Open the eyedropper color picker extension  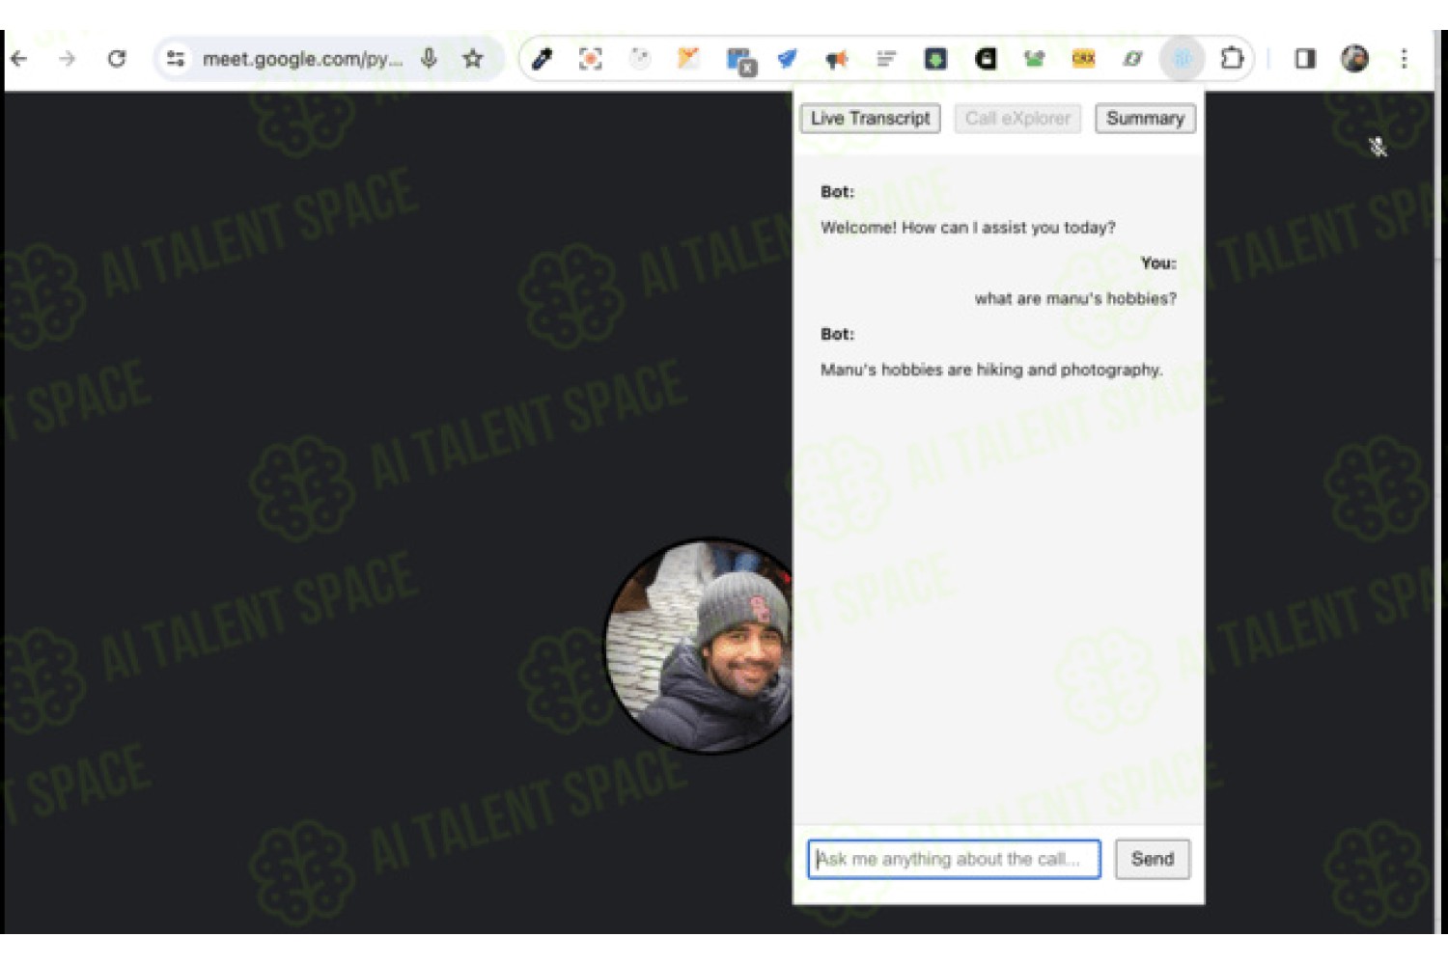click(543, 59)
